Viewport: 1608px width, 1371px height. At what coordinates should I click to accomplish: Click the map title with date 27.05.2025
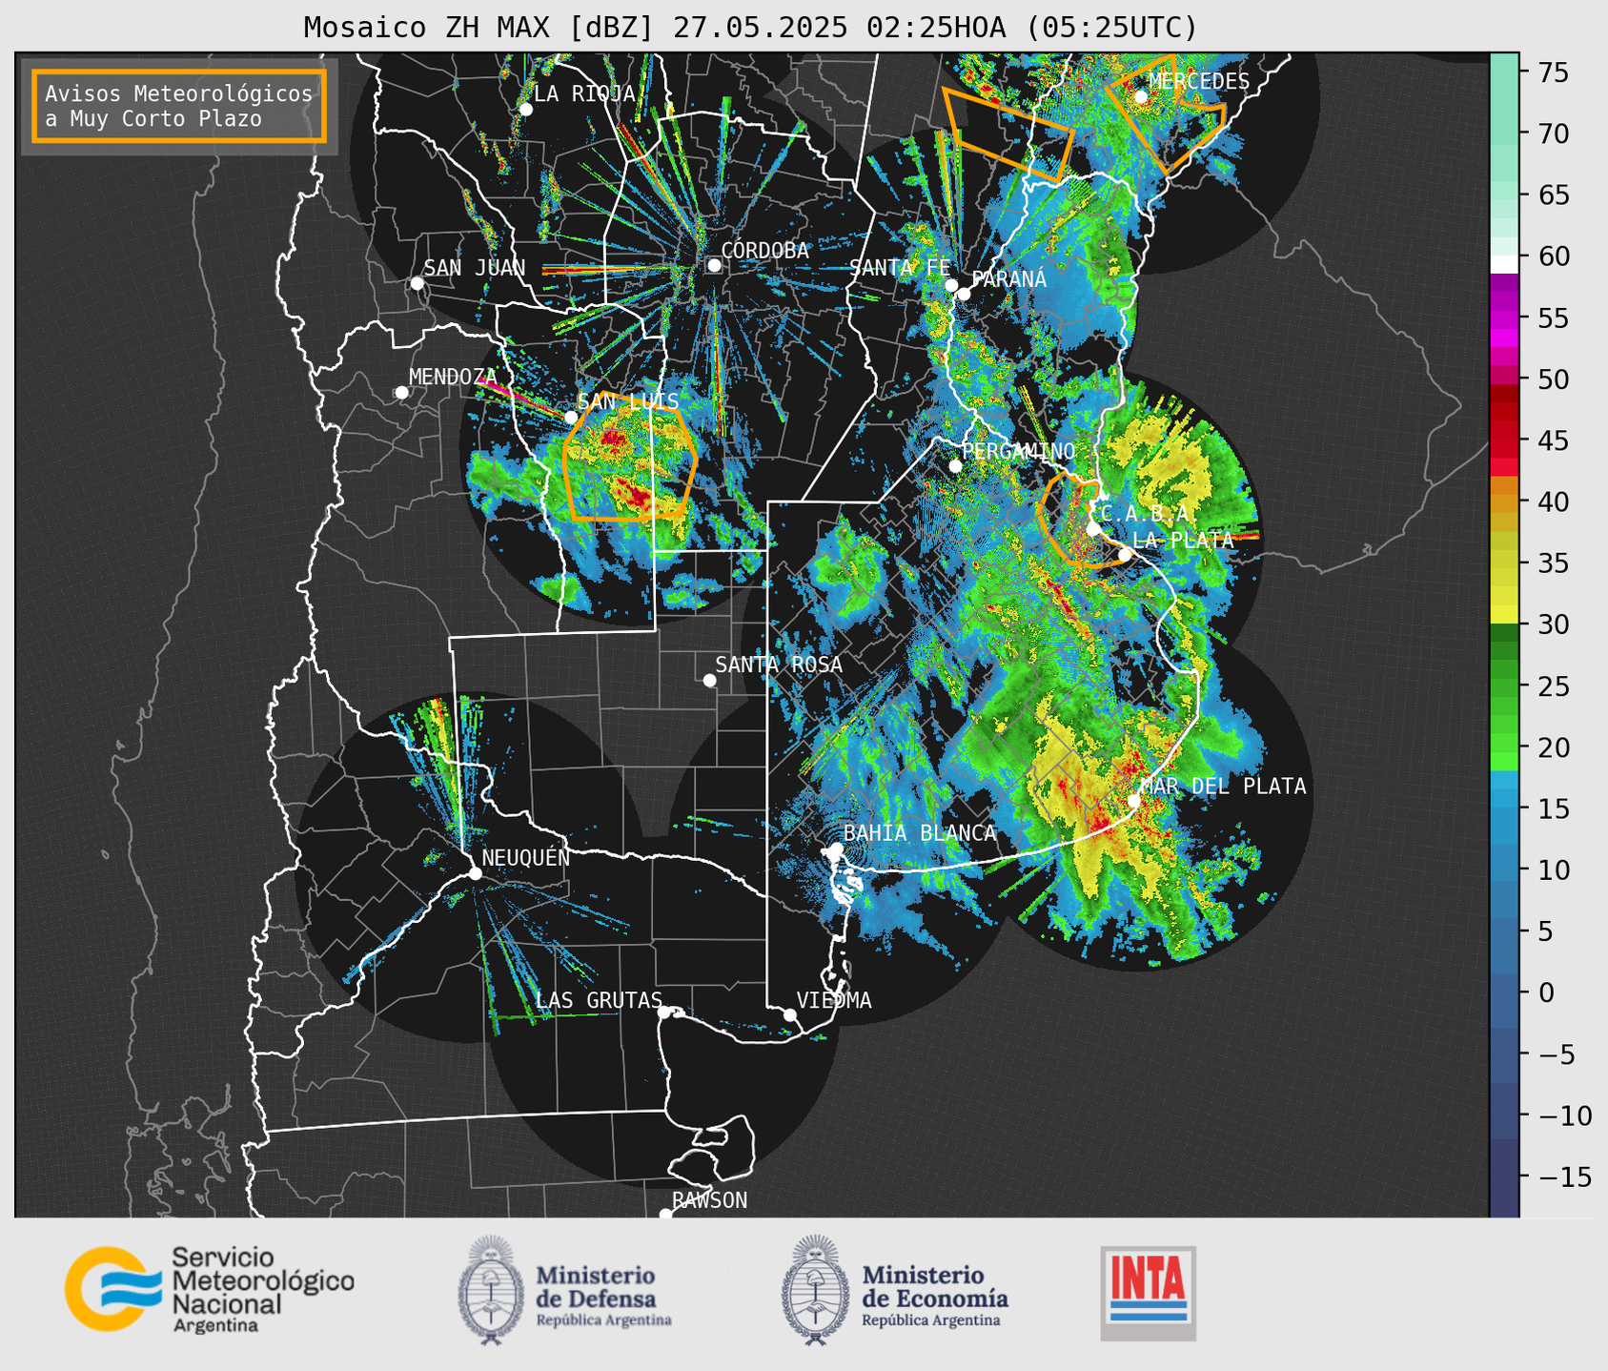pyautogui.click(x=750, y=28)
